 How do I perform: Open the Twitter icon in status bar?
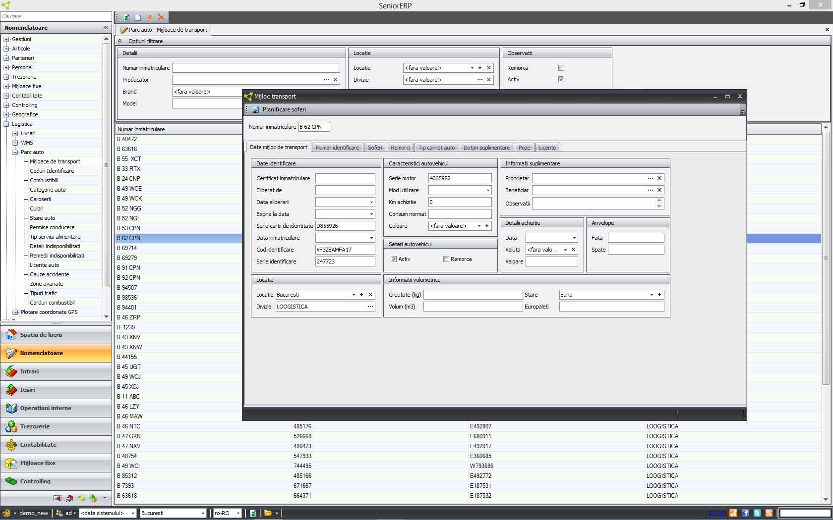click(757, 513)
